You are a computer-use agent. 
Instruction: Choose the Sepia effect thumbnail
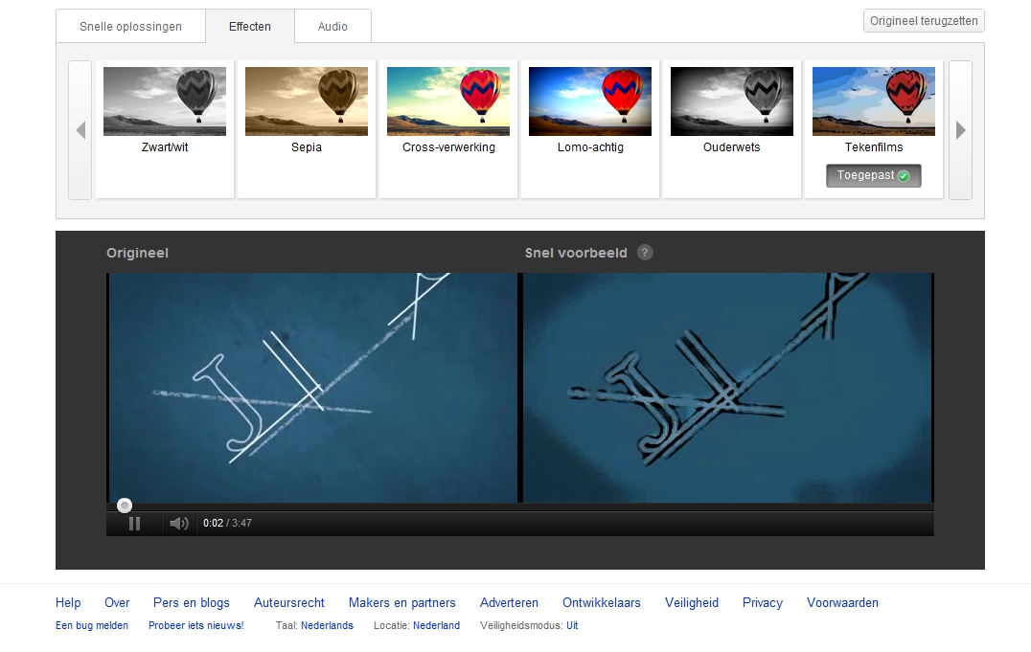pyautogui.click(x=307, y=101)
